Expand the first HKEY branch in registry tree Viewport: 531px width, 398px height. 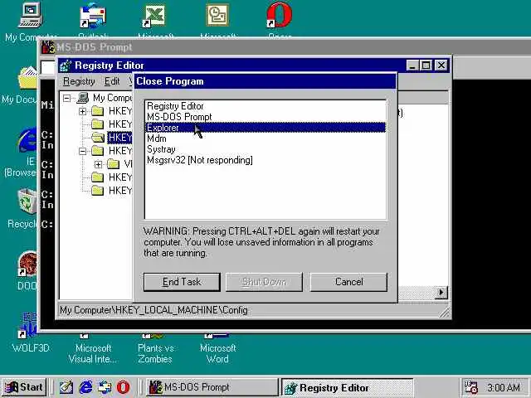point(82,111)
